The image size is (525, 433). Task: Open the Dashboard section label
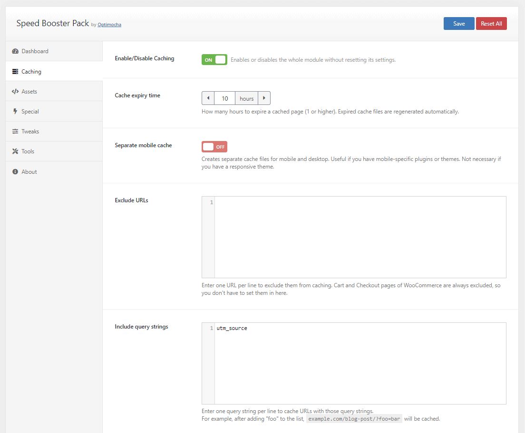[35, 51]
